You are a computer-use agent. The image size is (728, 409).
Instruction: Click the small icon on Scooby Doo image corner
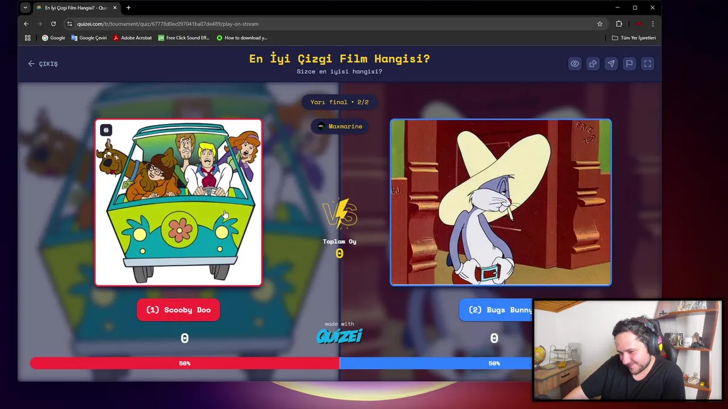pos(106,130)
